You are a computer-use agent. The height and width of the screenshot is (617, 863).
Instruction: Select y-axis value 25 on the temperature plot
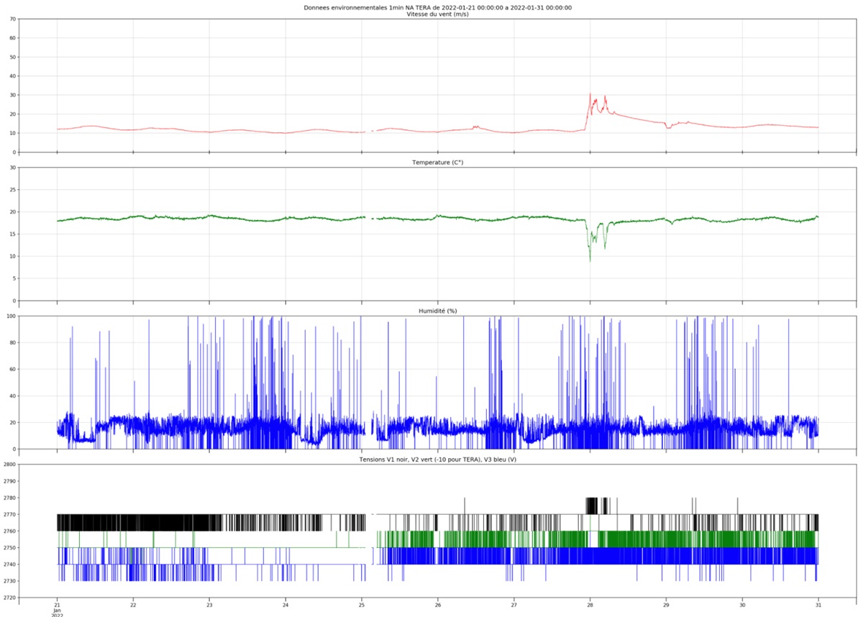click(x=12, y=191)
